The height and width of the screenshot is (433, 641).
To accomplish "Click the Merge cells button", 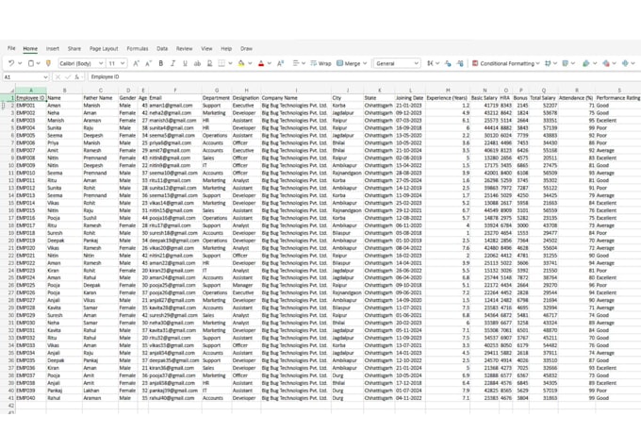I will [x=348, y=63].
